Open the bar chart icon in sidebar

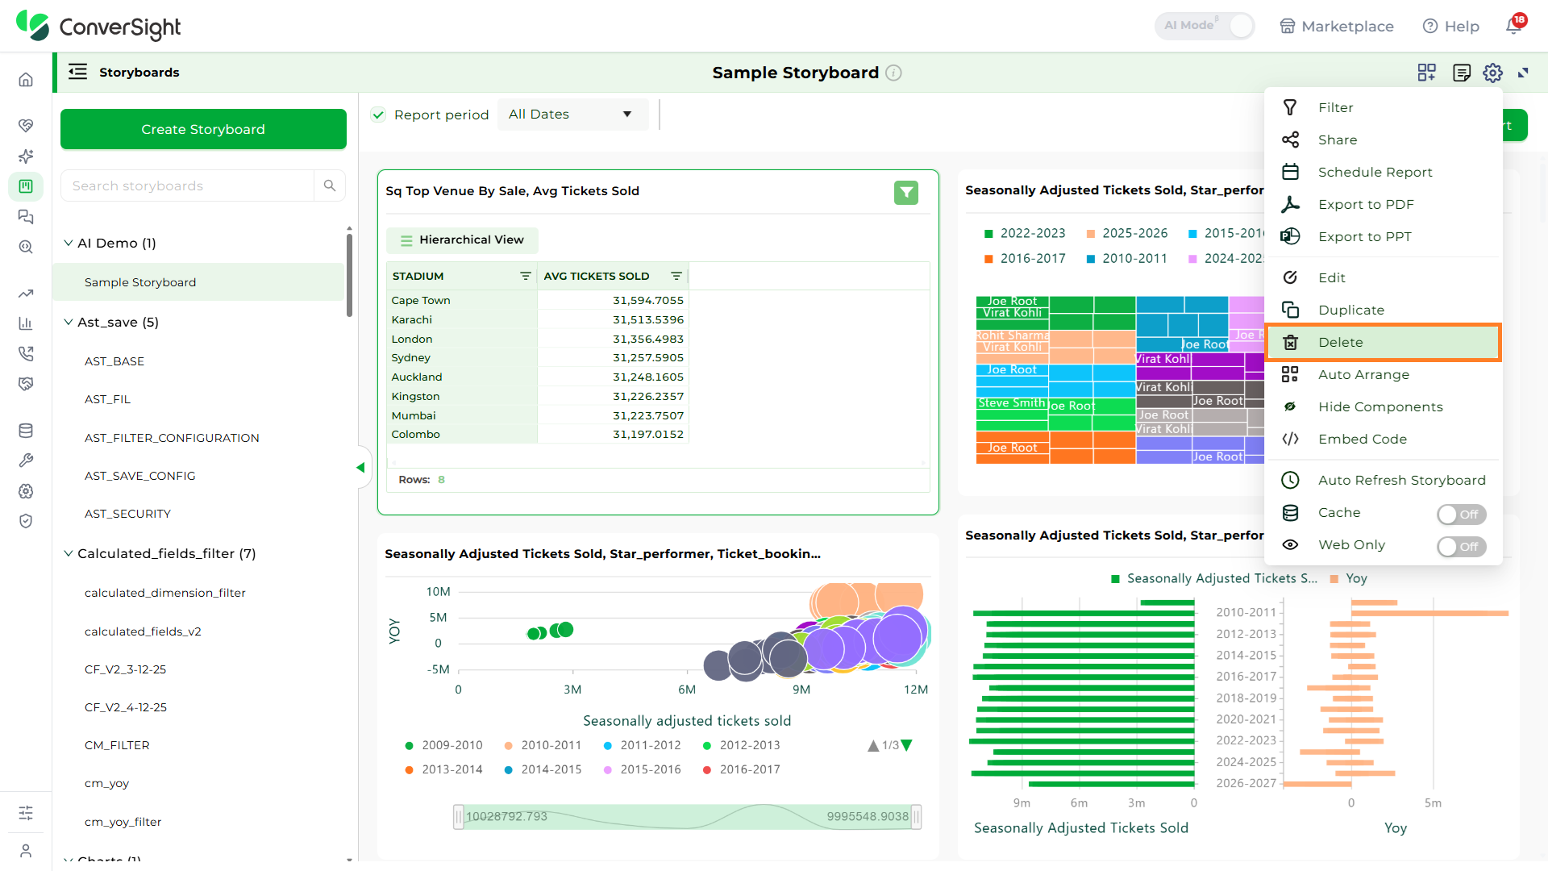(26, 323)
